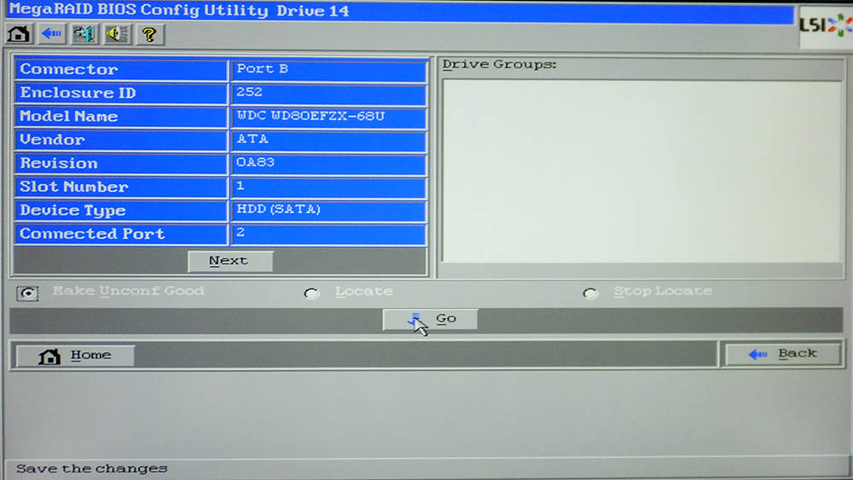Click the Connector label cell

(x=121, y=70)
